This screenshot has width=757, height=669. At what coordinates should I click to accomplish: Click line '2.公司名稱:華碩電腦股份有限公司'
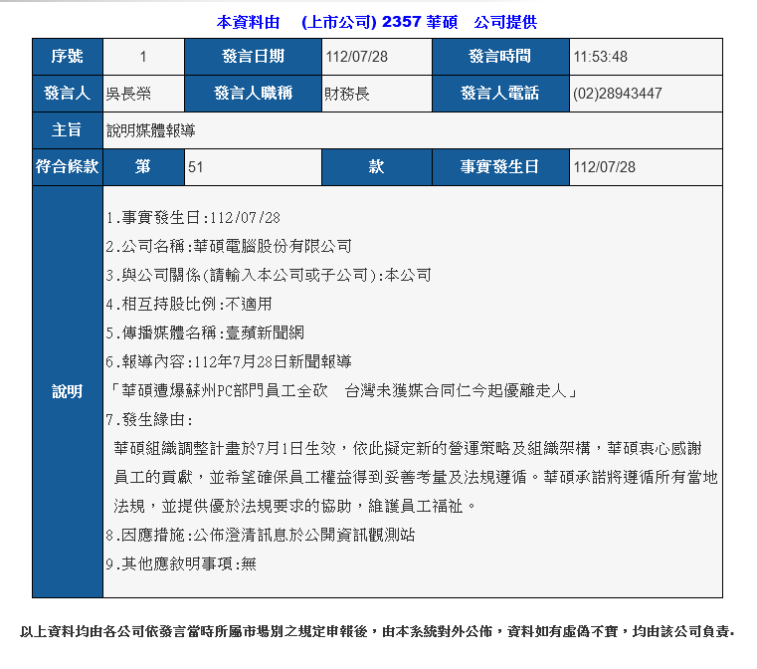point(229,246)
